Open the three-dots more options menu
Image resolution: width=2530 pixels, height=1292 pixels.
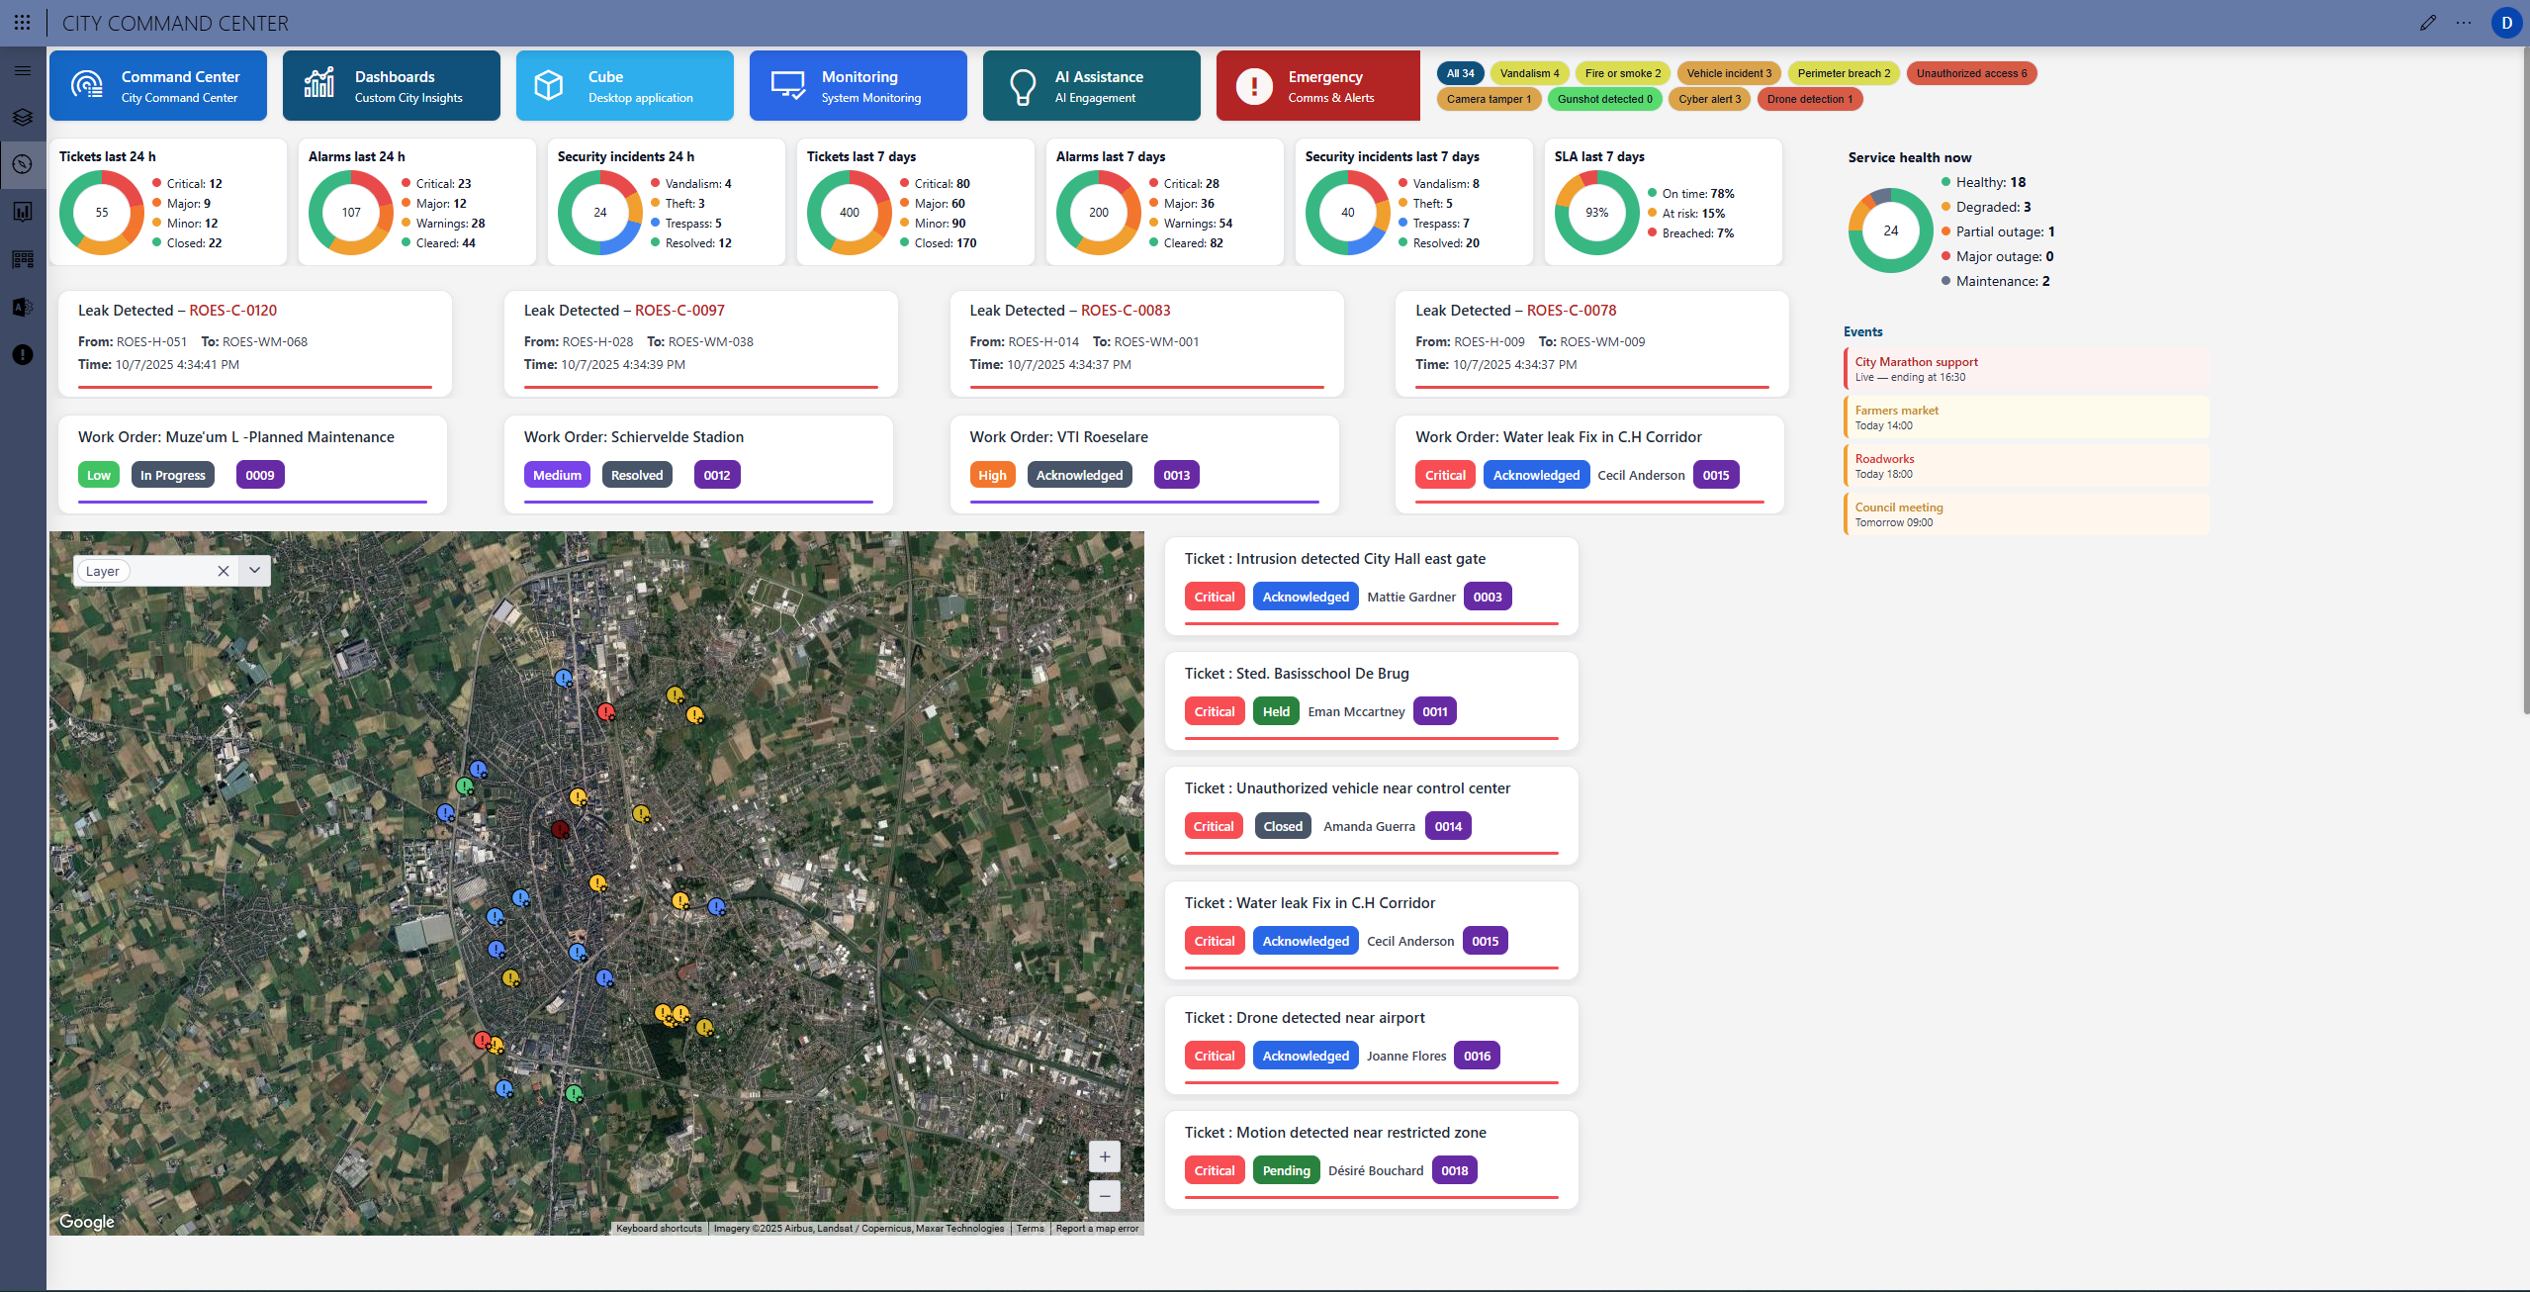click(2463, 23)
